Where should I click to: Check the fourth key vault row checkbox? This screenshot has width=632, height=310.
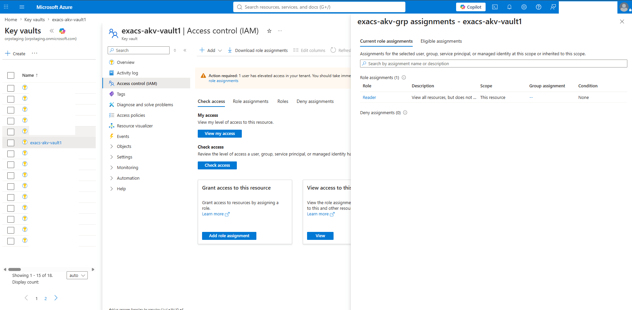click(x=11, y=121)
